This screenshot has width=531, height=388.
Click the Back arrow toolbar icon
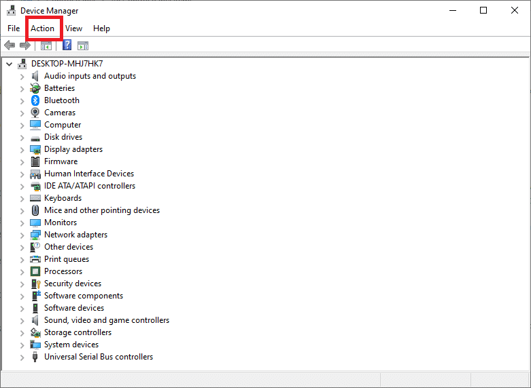tap(10, 45)
